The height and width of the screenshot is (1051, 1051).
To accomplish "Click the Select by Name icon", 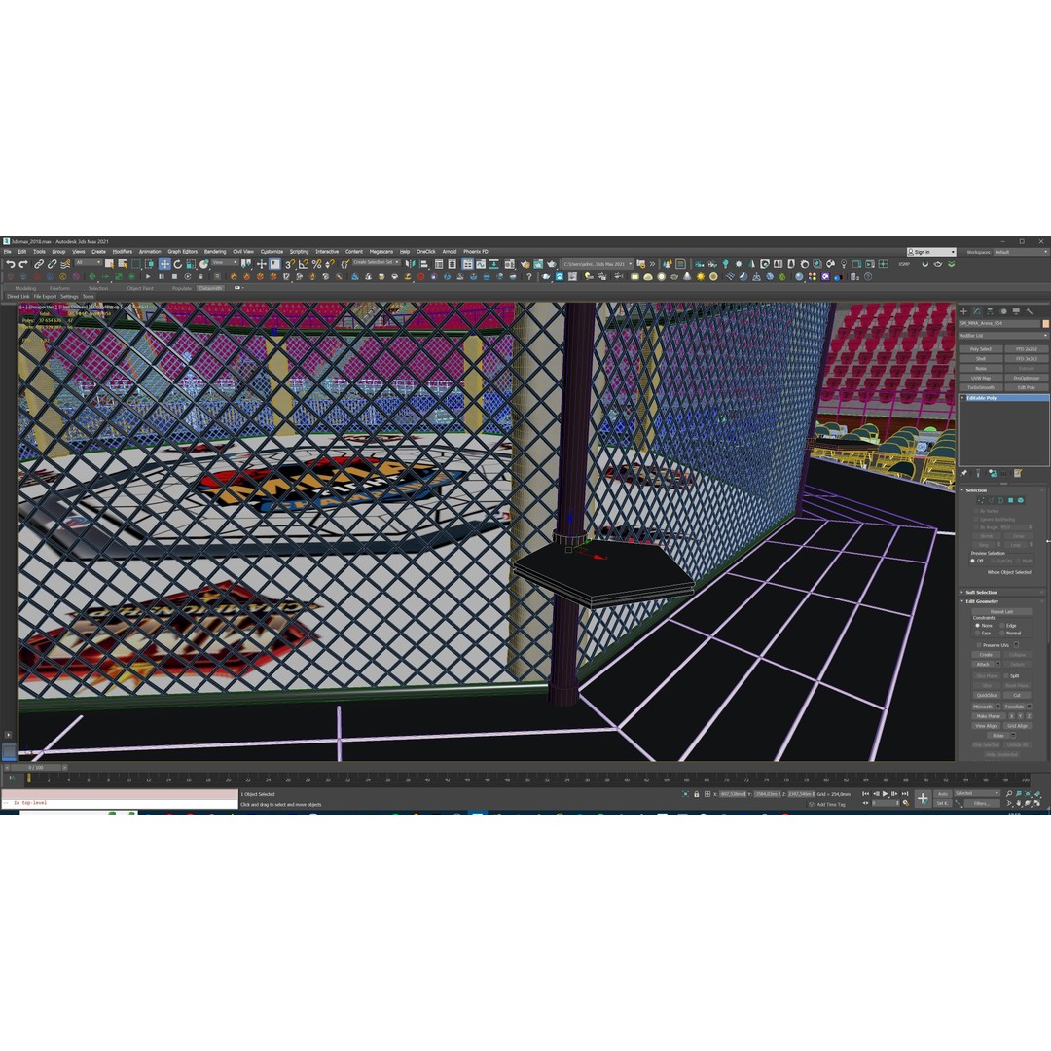I will tap(122, 264).
